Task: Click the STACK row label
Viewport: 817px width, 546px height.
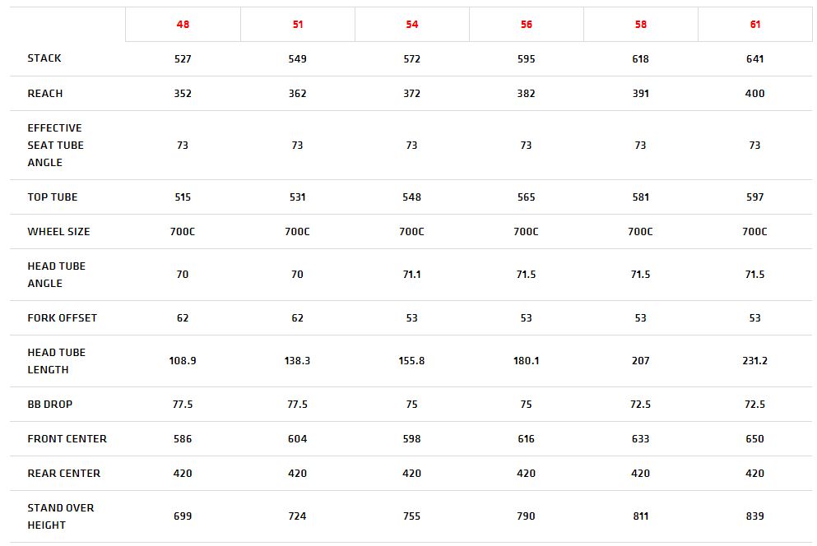Action: click(44, 58)
